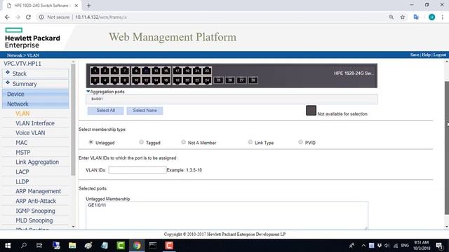449x252 pixels.
Task: Bookmark this page with the star icon
Action: pyautogui.click(x=402, y=17)
